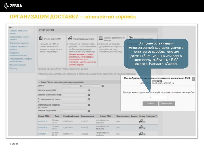Toggle the select-all checkbox in the Pickup Collection header
This screenshot has height=153, width=204.
pos(156,116)
